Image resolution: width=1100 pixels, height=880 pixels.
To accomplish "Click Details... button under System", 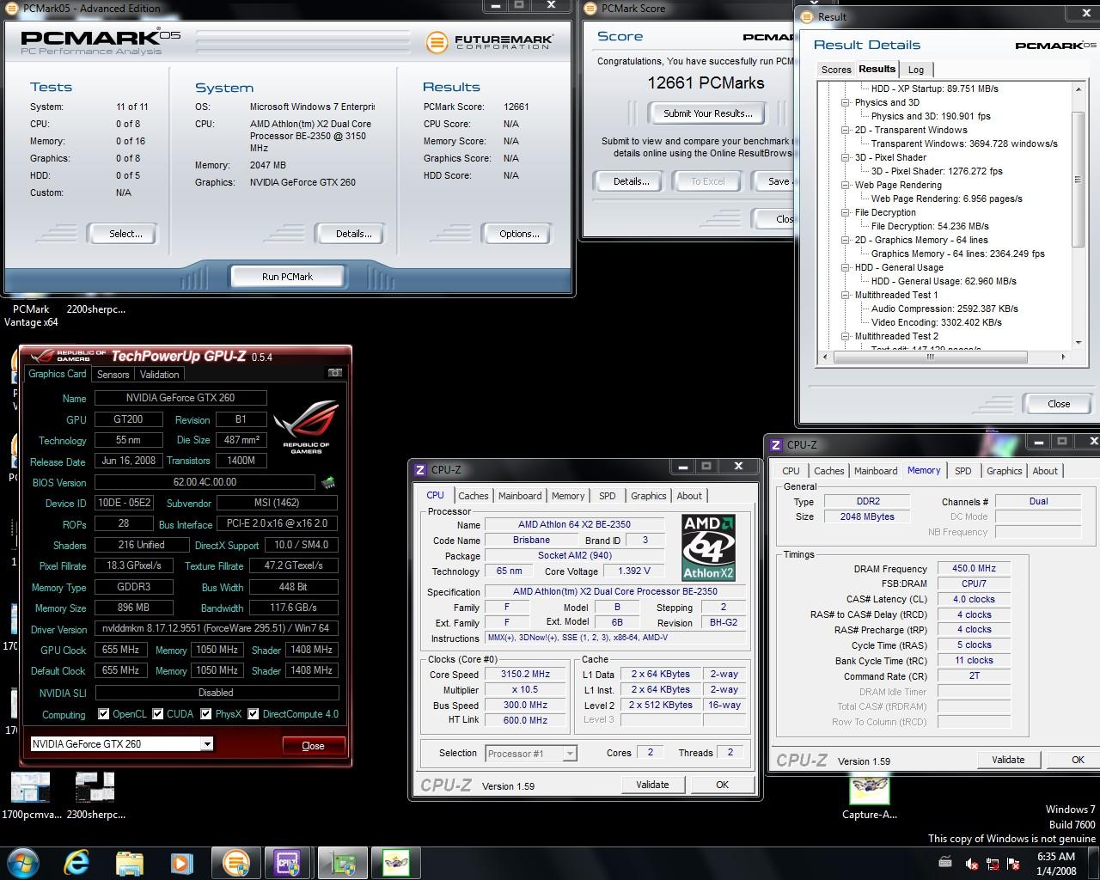I will pos(353,234).
